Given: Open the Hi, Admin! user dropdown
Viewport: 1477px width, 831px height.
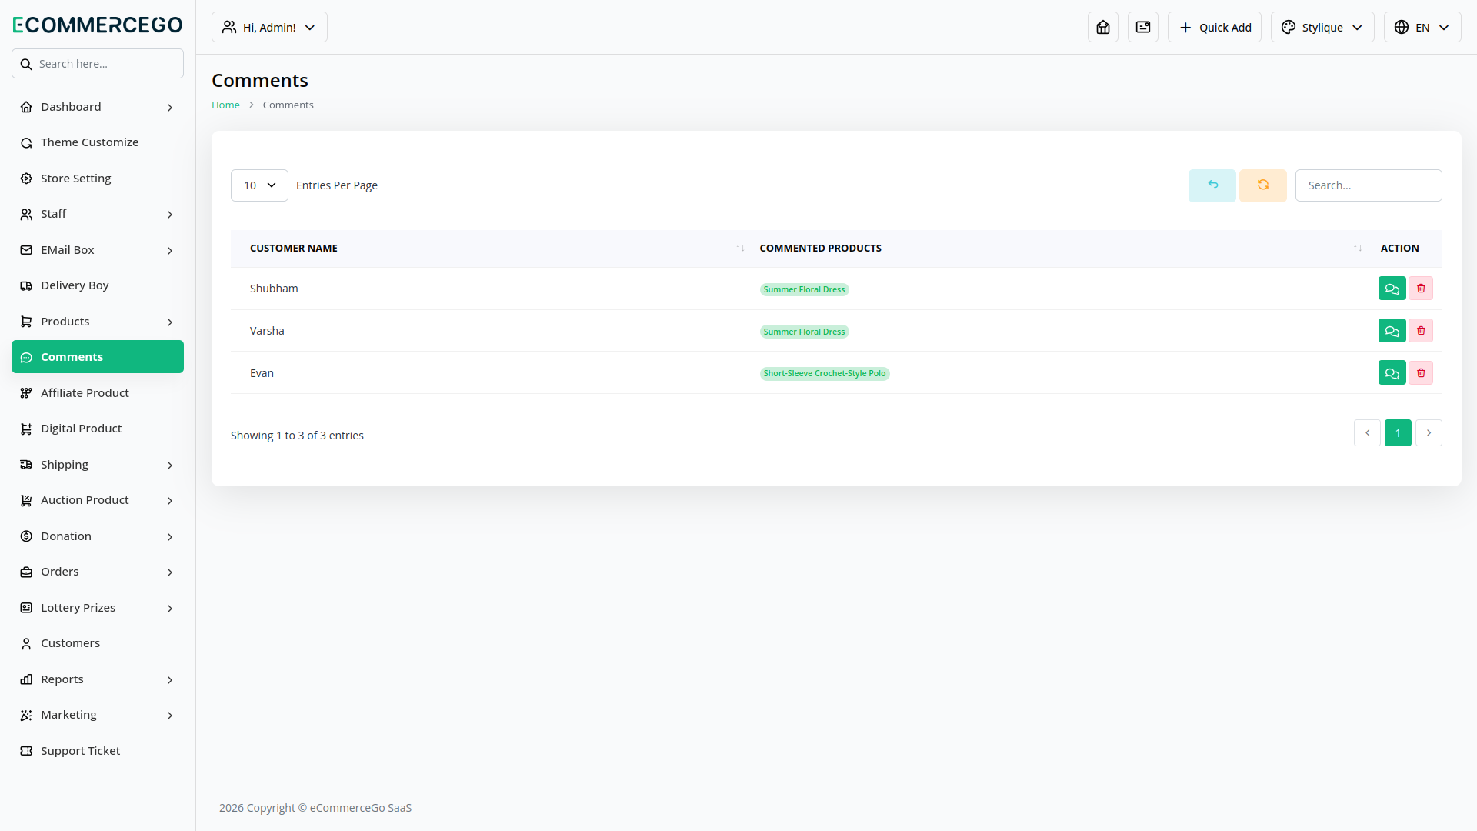Looking at the screenshot, I should click(269, 27).
